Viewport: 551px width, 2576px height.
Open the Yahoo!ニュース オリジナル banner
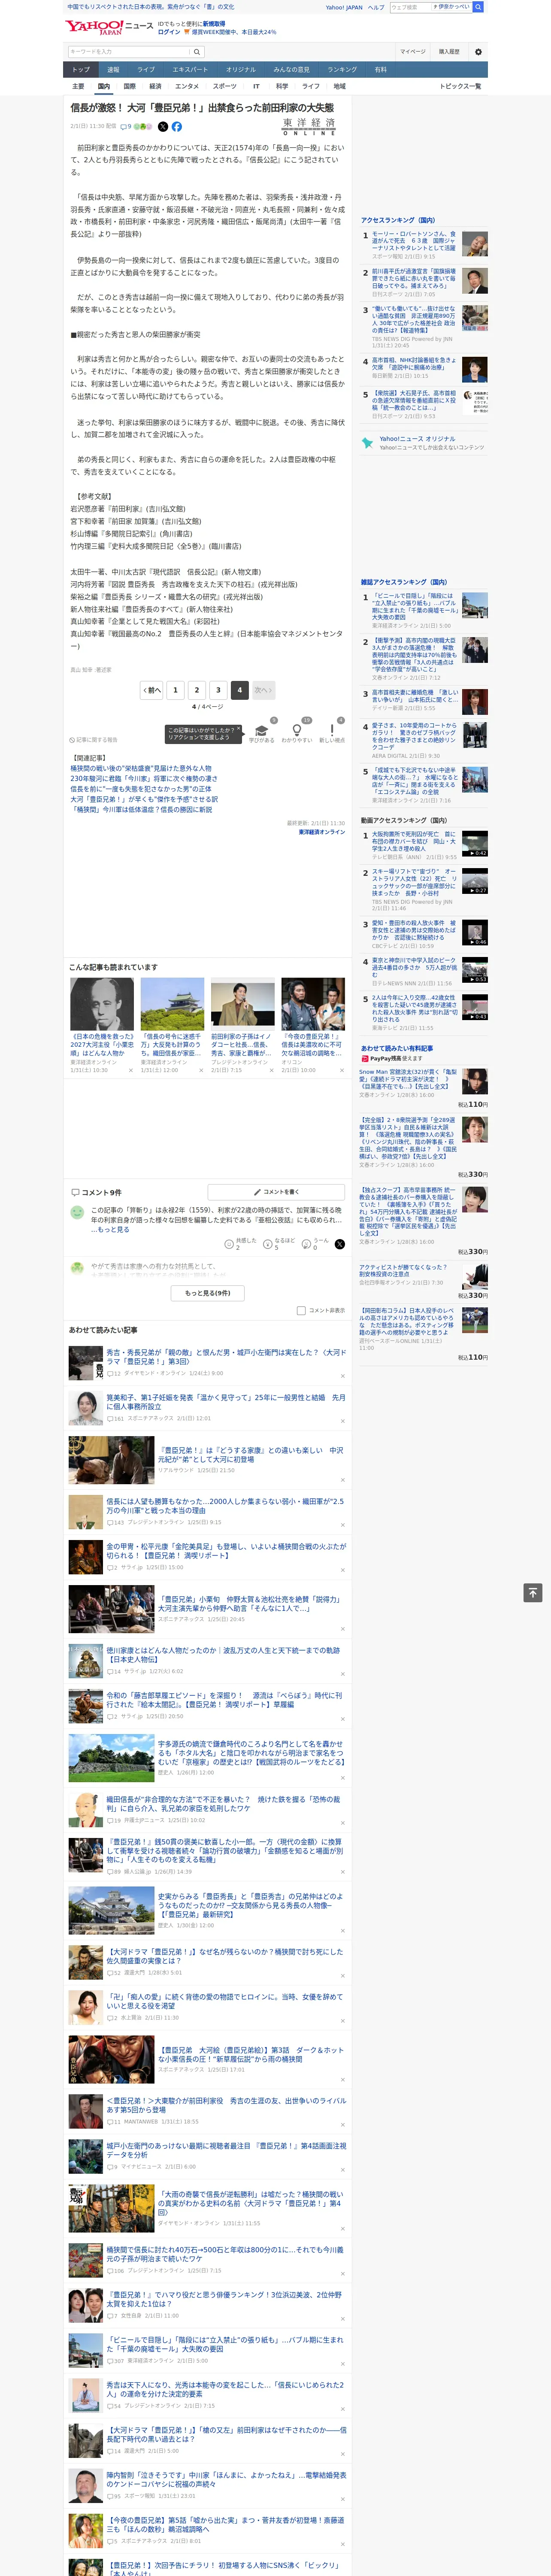tap(424, 442)
